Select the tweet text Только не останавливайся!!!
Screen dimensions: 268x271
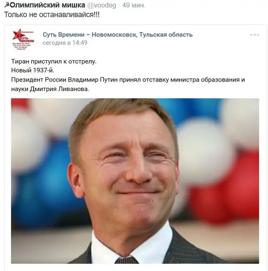[x=52, y=15]
